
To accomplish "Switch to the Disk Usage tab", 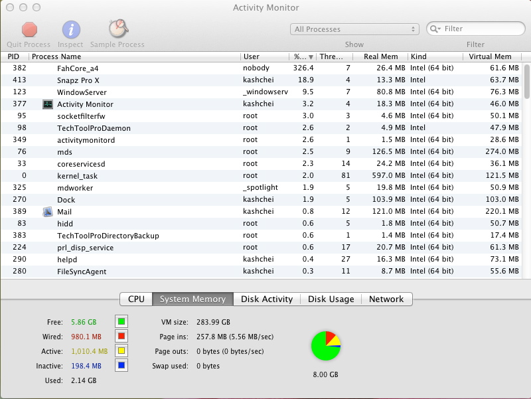I will coord(331,299).
